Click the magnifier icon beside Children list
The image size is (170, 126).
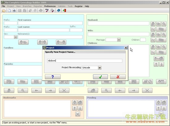tap(164, 47)
